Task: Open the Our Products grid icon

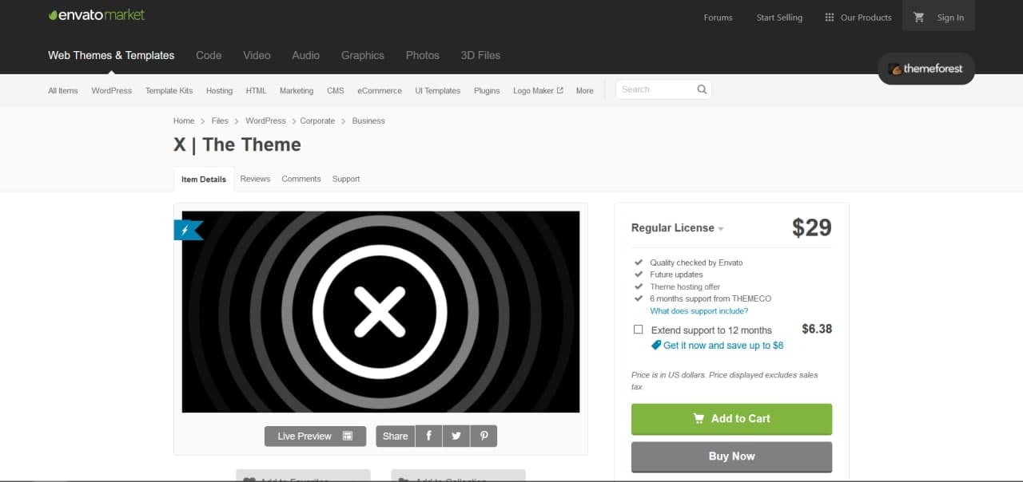Action: coord(830,18)
